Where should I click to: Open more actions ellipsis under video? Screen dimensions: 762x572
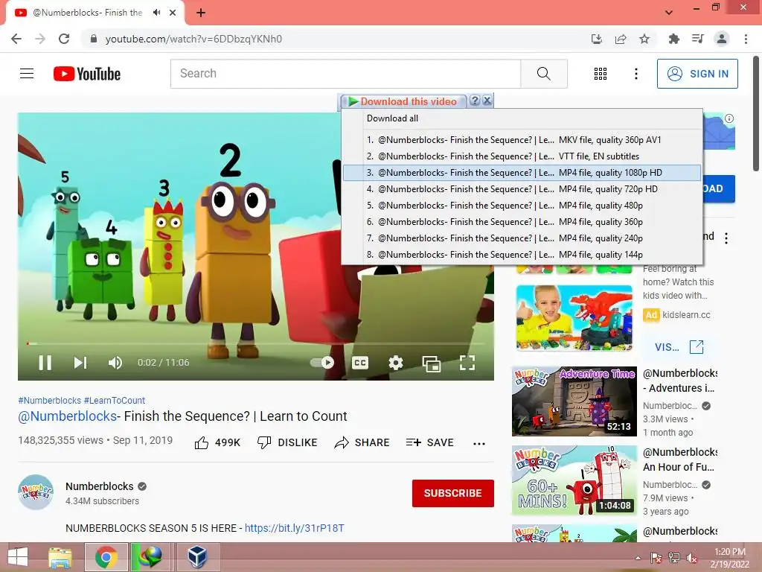click(x=479, y=444)
